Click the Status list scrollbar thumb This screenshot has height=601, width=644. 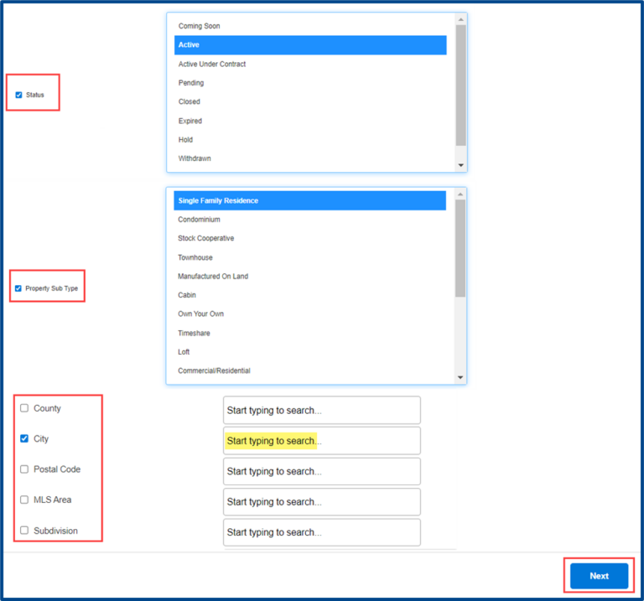(460, 84)
